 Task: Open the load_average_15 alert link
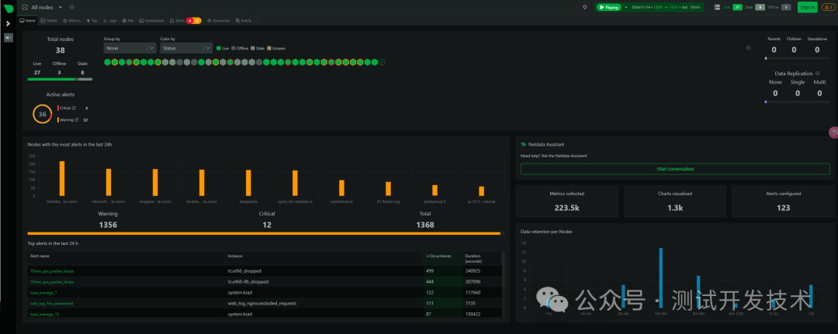(44, 315)
